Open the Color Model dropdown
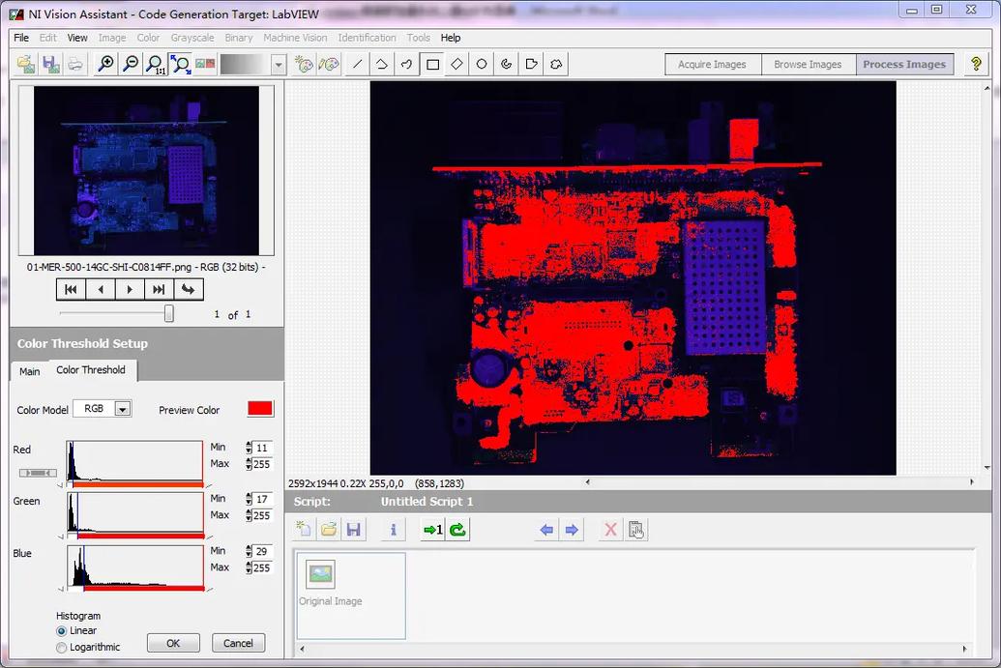The image size is (1001, 668). pos(122,409)
